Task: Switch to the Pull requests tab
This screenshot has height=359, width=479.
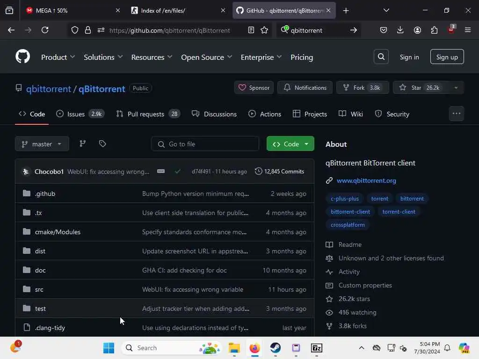Action: click(x=148, y=114)
